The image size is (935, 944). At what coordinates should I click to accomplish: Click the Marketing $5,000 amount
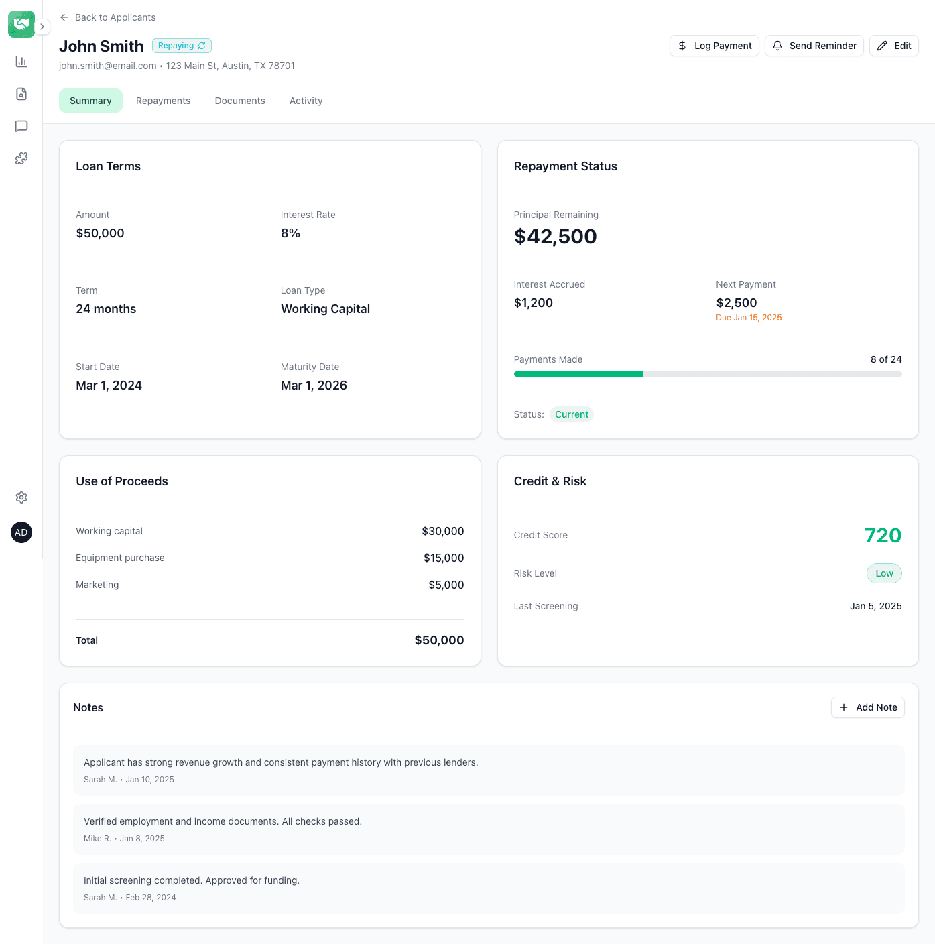point(446,585)
